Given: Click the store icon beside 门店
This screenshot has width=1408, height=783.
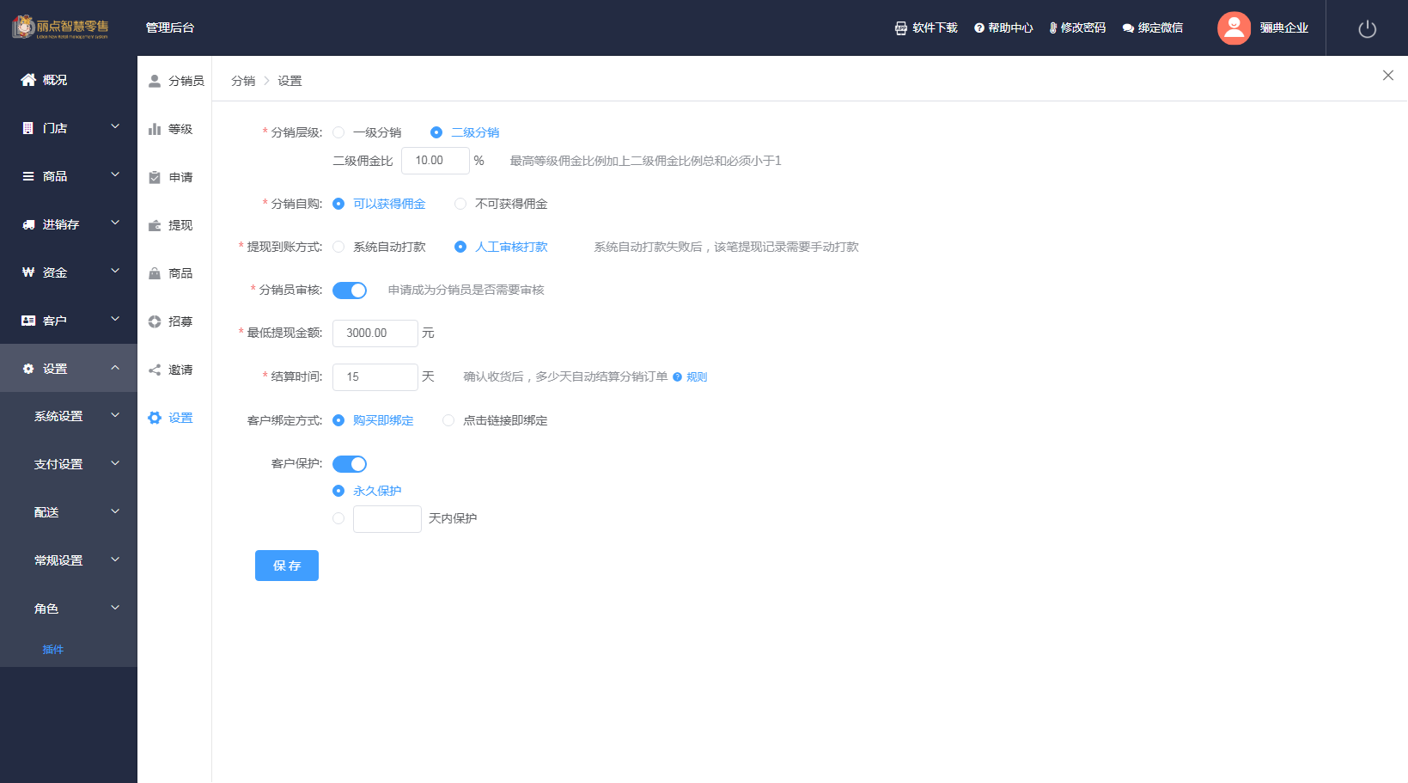Looking at the screenshot, I should click(28, 128).
